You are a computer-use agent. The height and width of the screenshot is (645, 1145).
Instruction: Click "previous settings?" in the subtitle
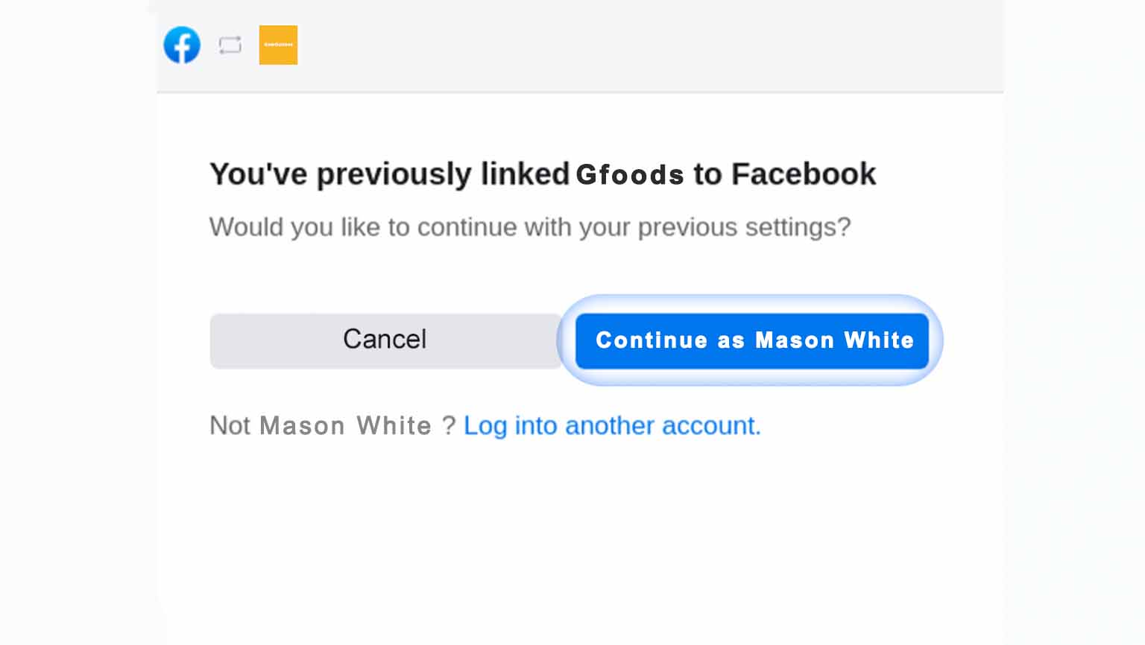pyautogui.click(x=744, y=227)
